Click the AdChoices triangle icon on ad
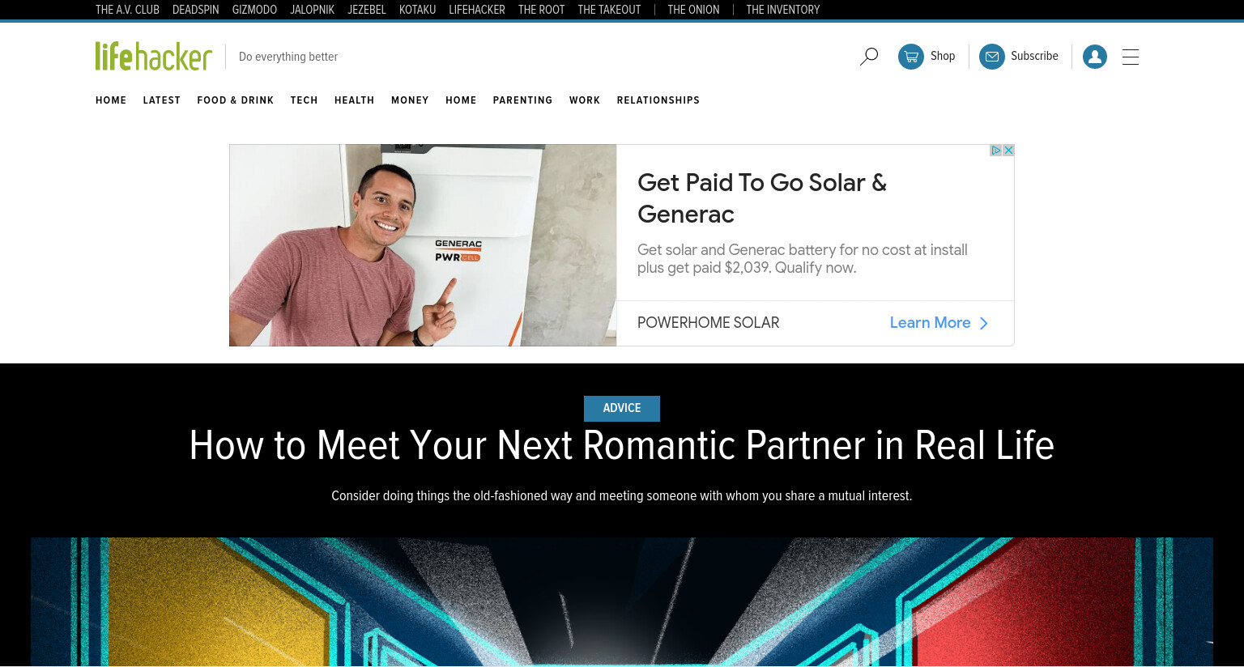Image resolution: width=1244 pixels, height=667 pixels. [996, 151]
